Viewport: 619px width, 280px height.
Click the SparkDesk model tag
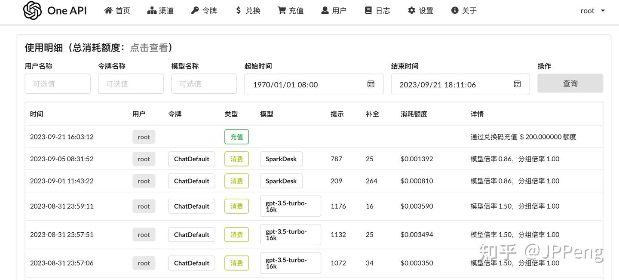(x=281, y=159)
